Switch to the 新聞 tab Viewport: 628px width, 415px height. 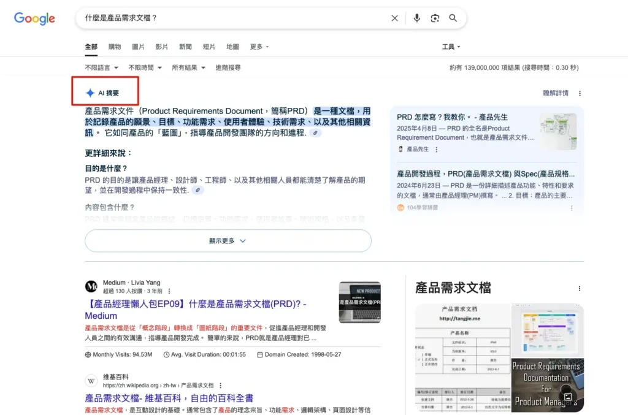pyautogui.click(x=185, y=47)
